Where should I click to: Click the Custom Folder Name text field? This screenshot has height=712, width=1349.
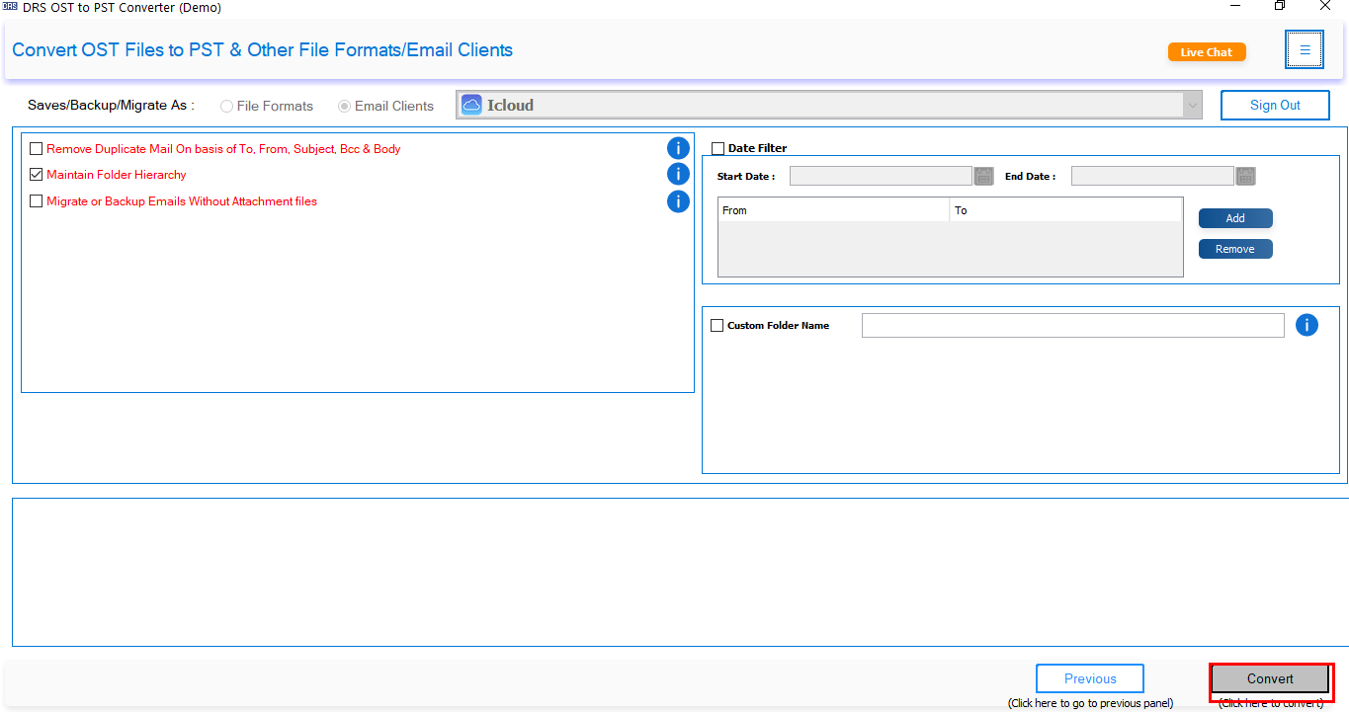pos(1073,325)
